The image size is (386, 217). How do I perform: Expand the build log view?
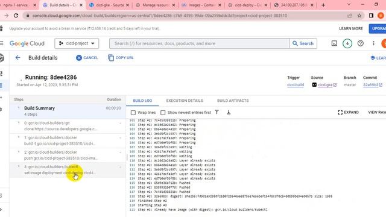coord(348,112)
